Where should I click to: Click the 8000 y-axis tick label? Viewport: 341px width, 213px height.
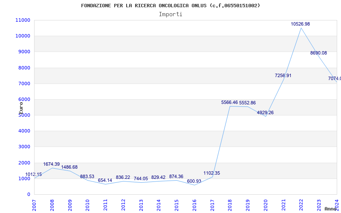24,68
